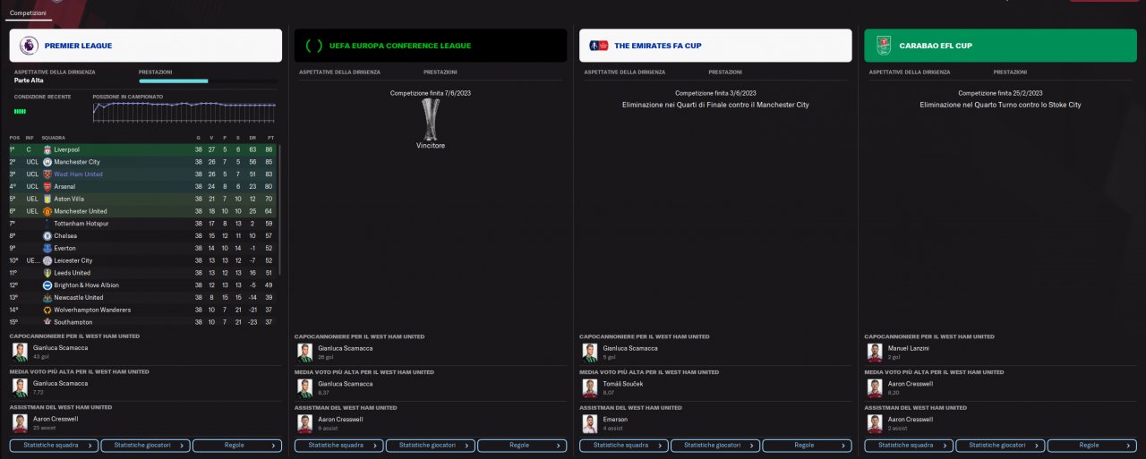Viewport: 1146px width, 459px height.
Task: Click the green Condizione recente form indicator
Action: [x=20, y=111]
